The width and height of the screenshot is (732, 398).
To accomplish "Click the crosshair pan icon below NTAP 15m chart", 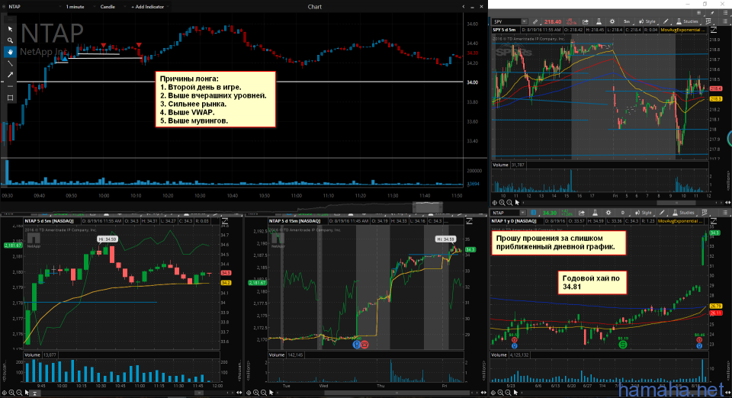I will coord(249,393).
